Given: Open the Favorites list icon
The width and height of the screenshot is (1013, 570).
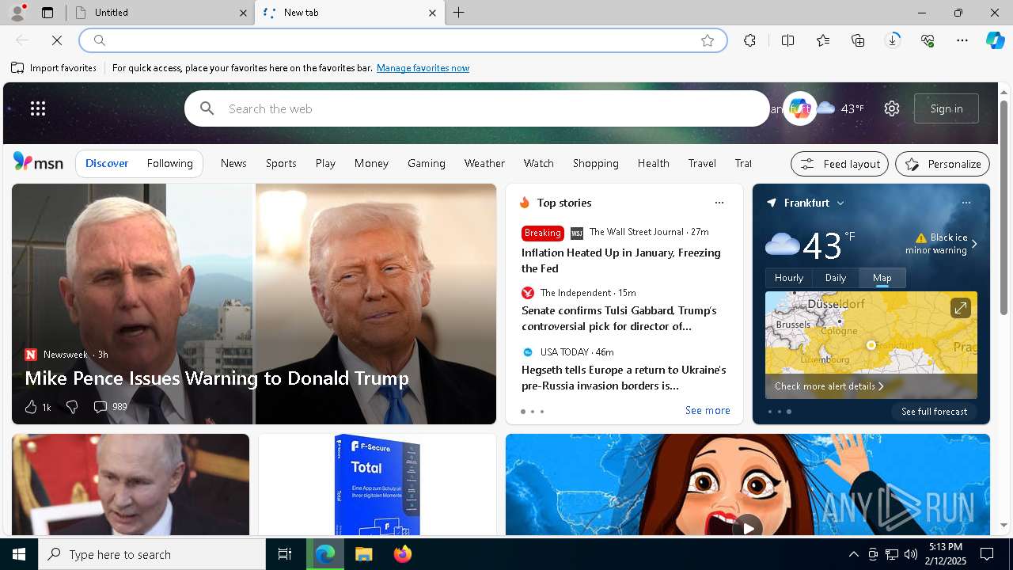Looking at the screenshot, I should pos(823,40).
